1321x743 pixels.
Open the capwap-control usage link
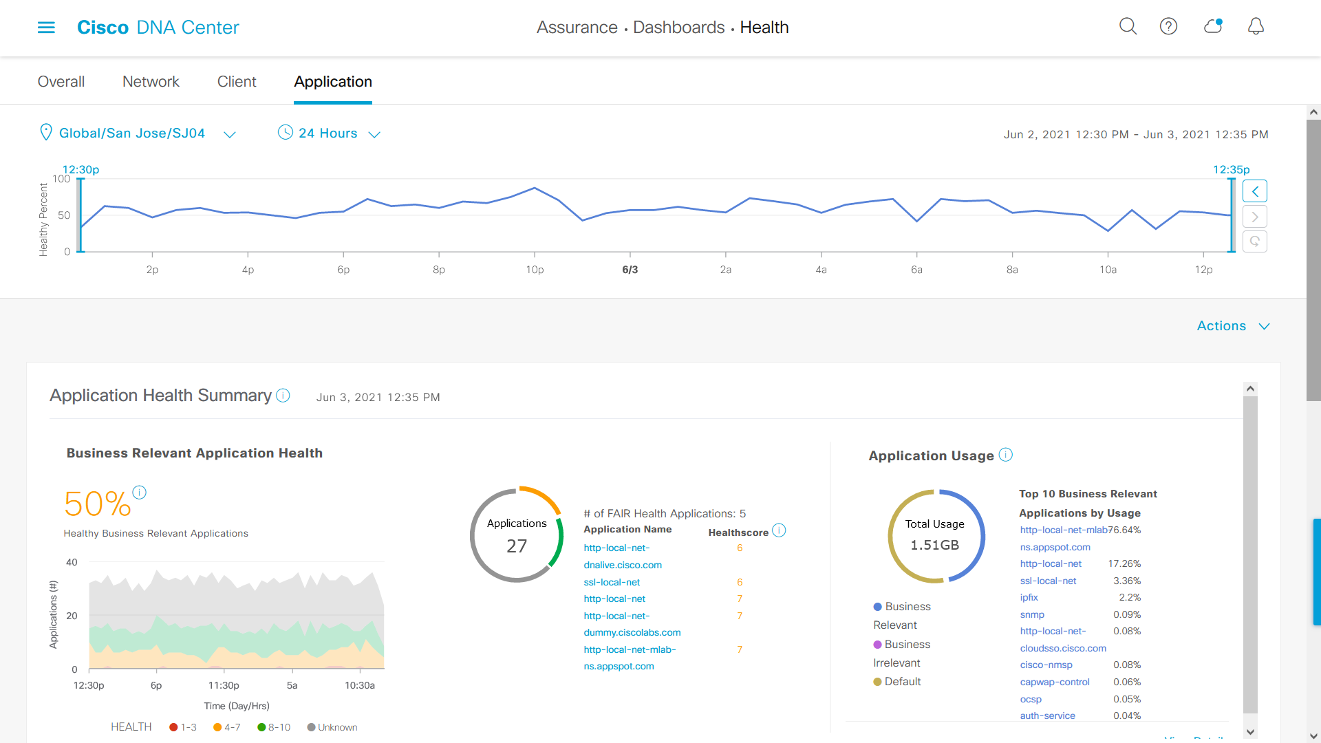coord(1055,682)
